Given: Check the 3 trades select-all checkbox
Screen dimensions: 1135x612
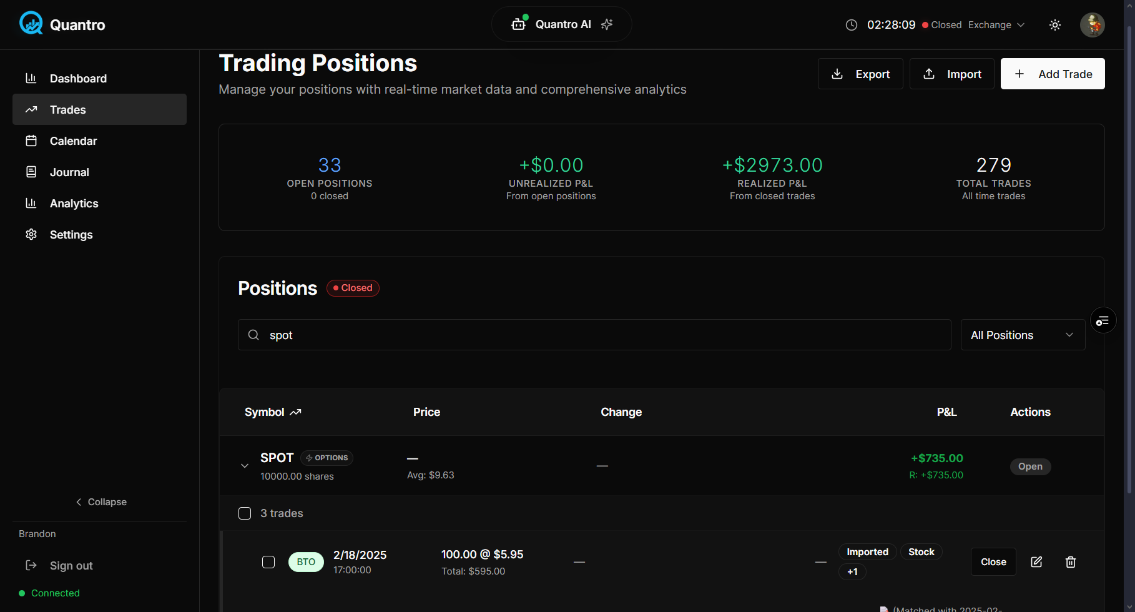Looking at the screenshot, I should coord(245,513).
